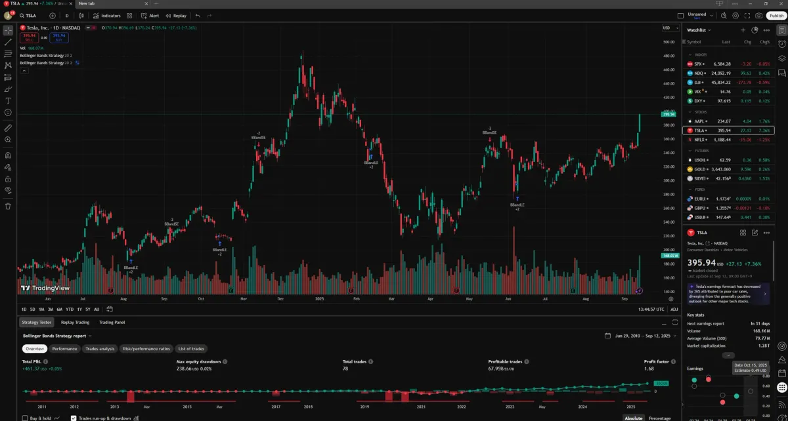This screenshot has height=421, width=788.
Task: Open the emoji icons tool
Action: pyautogui.click(x=8, y=112)
